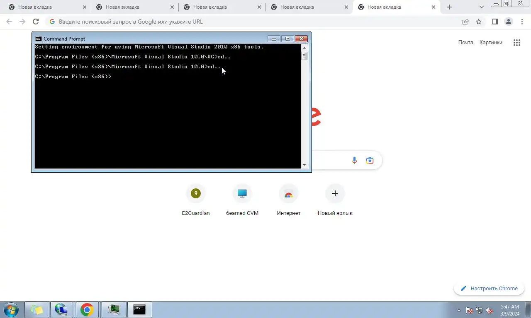This screenshot has height=318, width=531.
Task: Click the Chrome forward arrow
Action: pyautogui.click(x=22, y=22)
